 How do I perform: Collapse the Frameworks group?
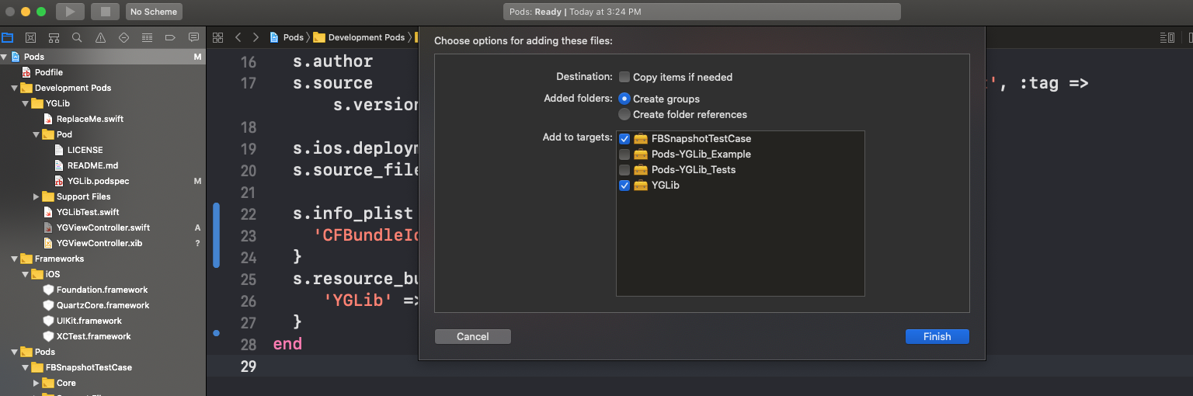tap(14, 259)
